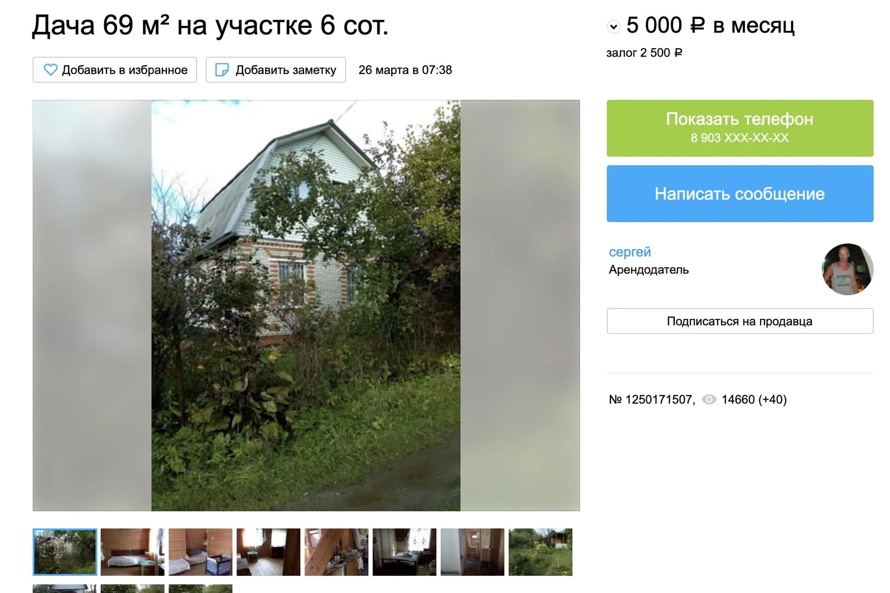890x593 pixels.
Task: Click the eye views counter icon
Action: click(709, 400)
